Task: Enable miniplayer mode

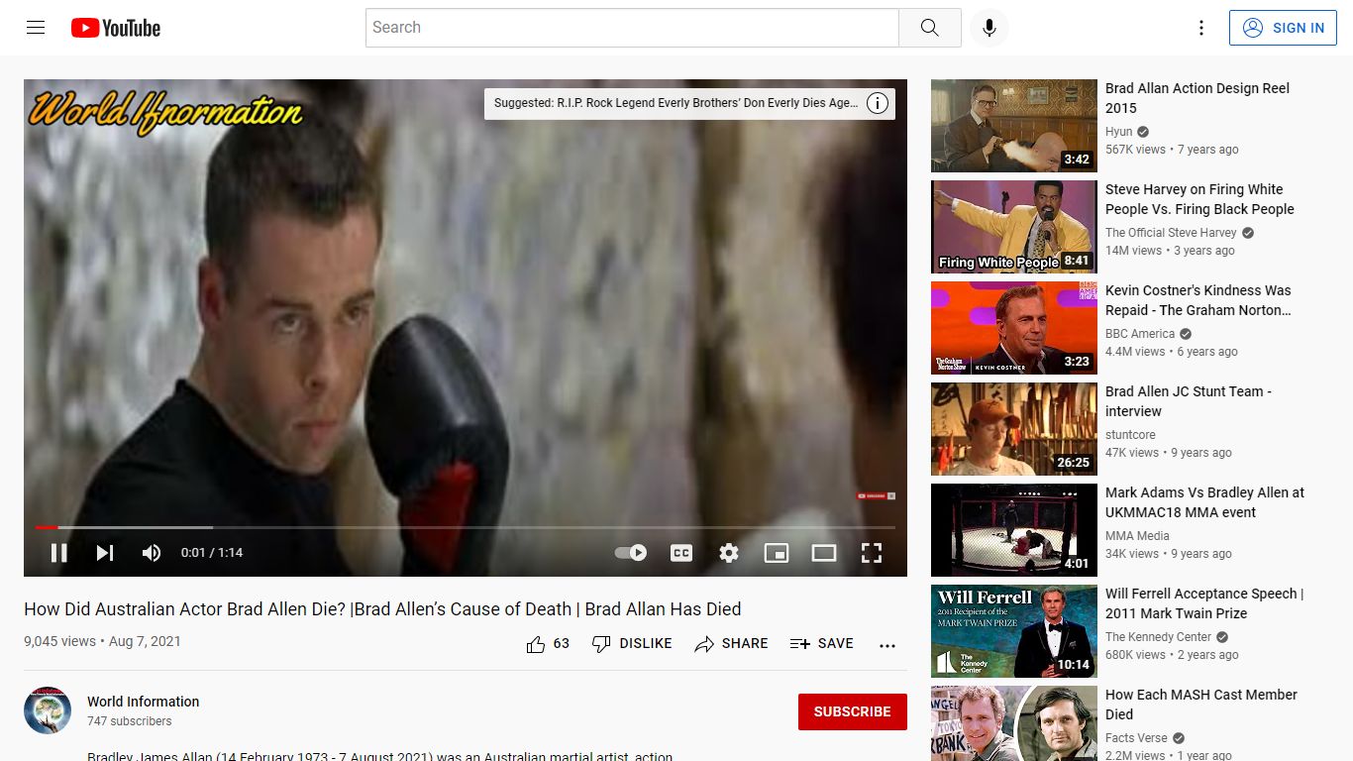Action: (777, 553)
